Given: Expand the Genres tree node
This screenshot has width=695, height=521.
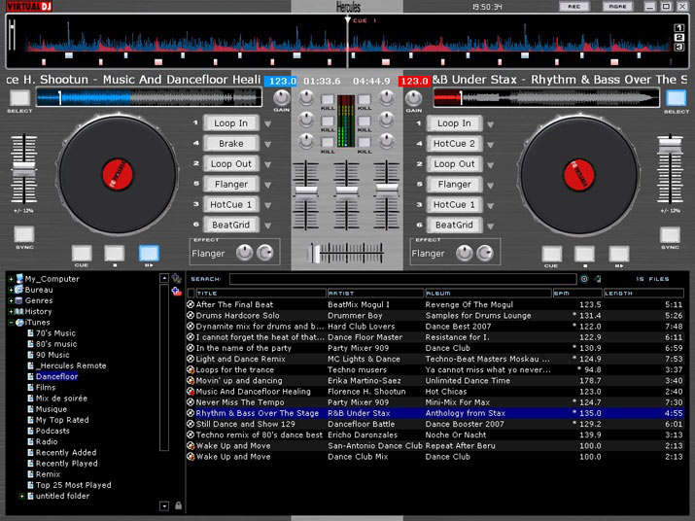Looking at the screenshot, I should 11,300.
